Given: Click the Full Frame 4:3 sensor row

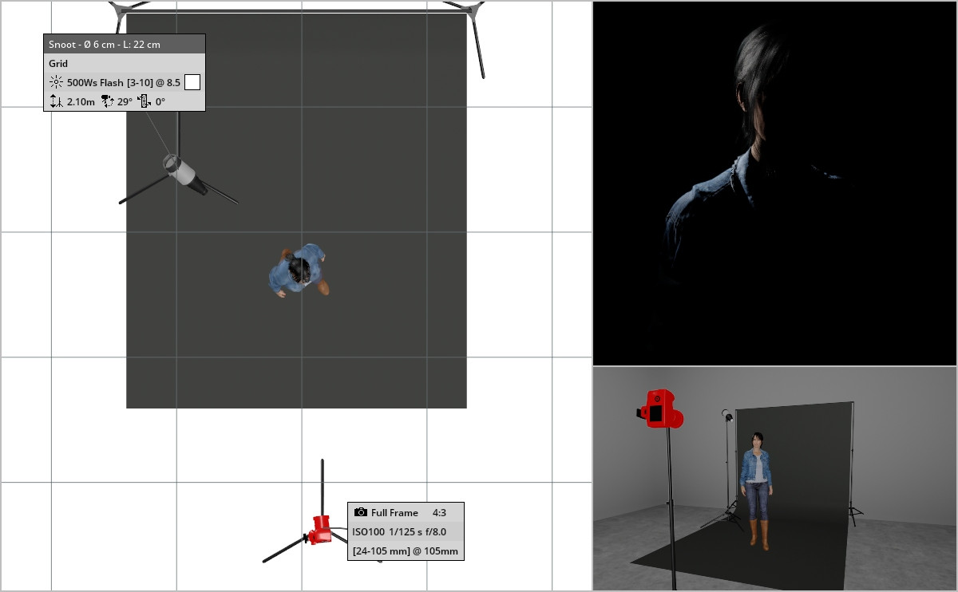Looking at the screenshot, I should tap(406, 512).
